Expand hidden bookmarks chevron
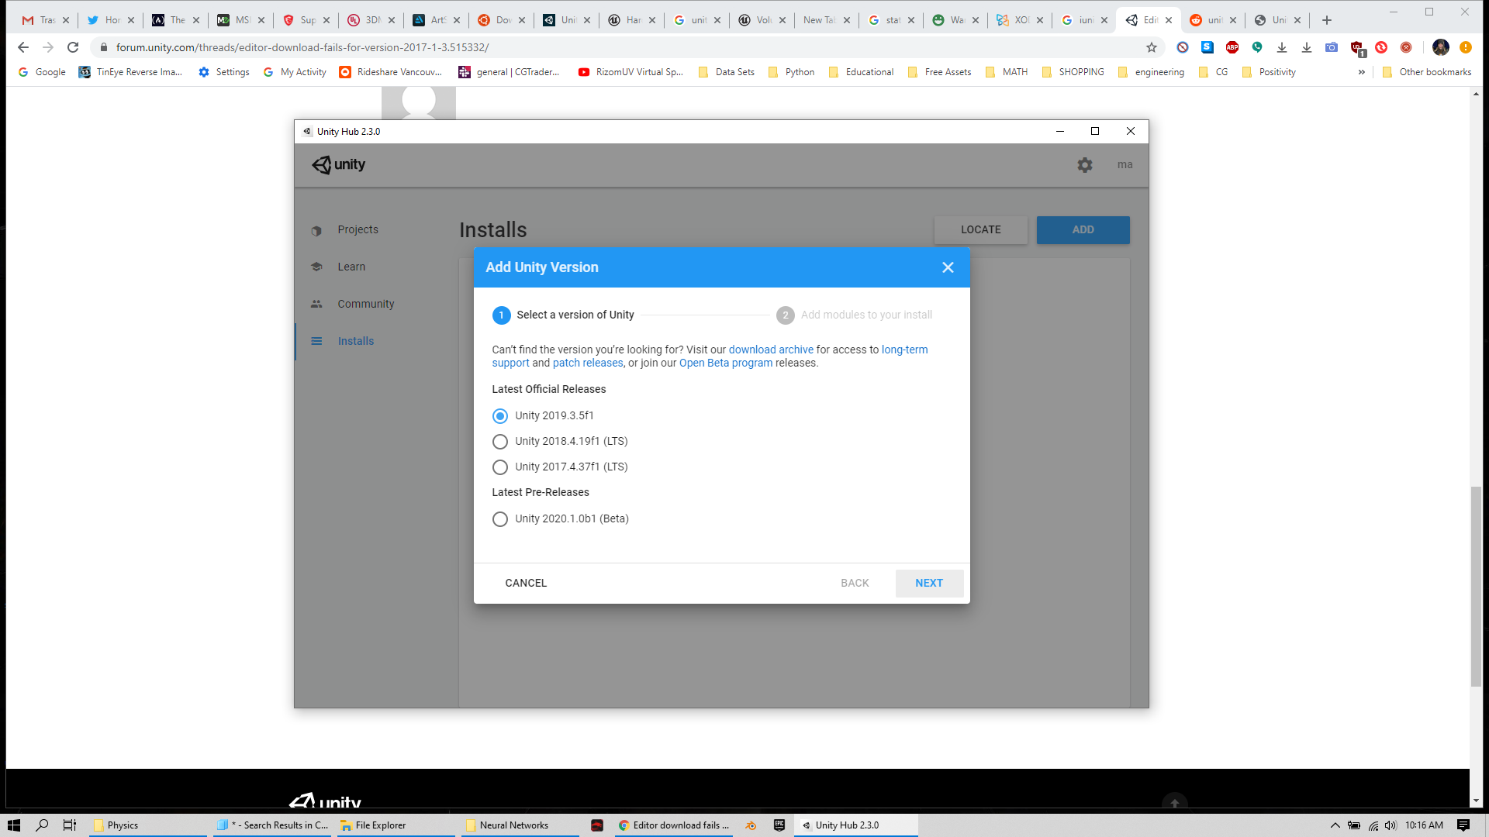Viewport: 1489px width, 837px height. (x=1361, y=72)
